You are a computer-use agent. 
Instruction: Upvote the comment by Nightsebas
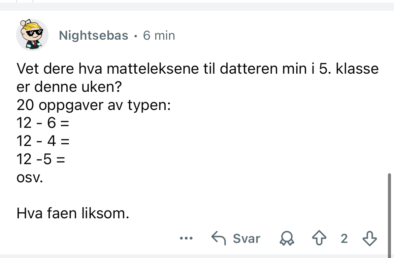tap(319, 238)
